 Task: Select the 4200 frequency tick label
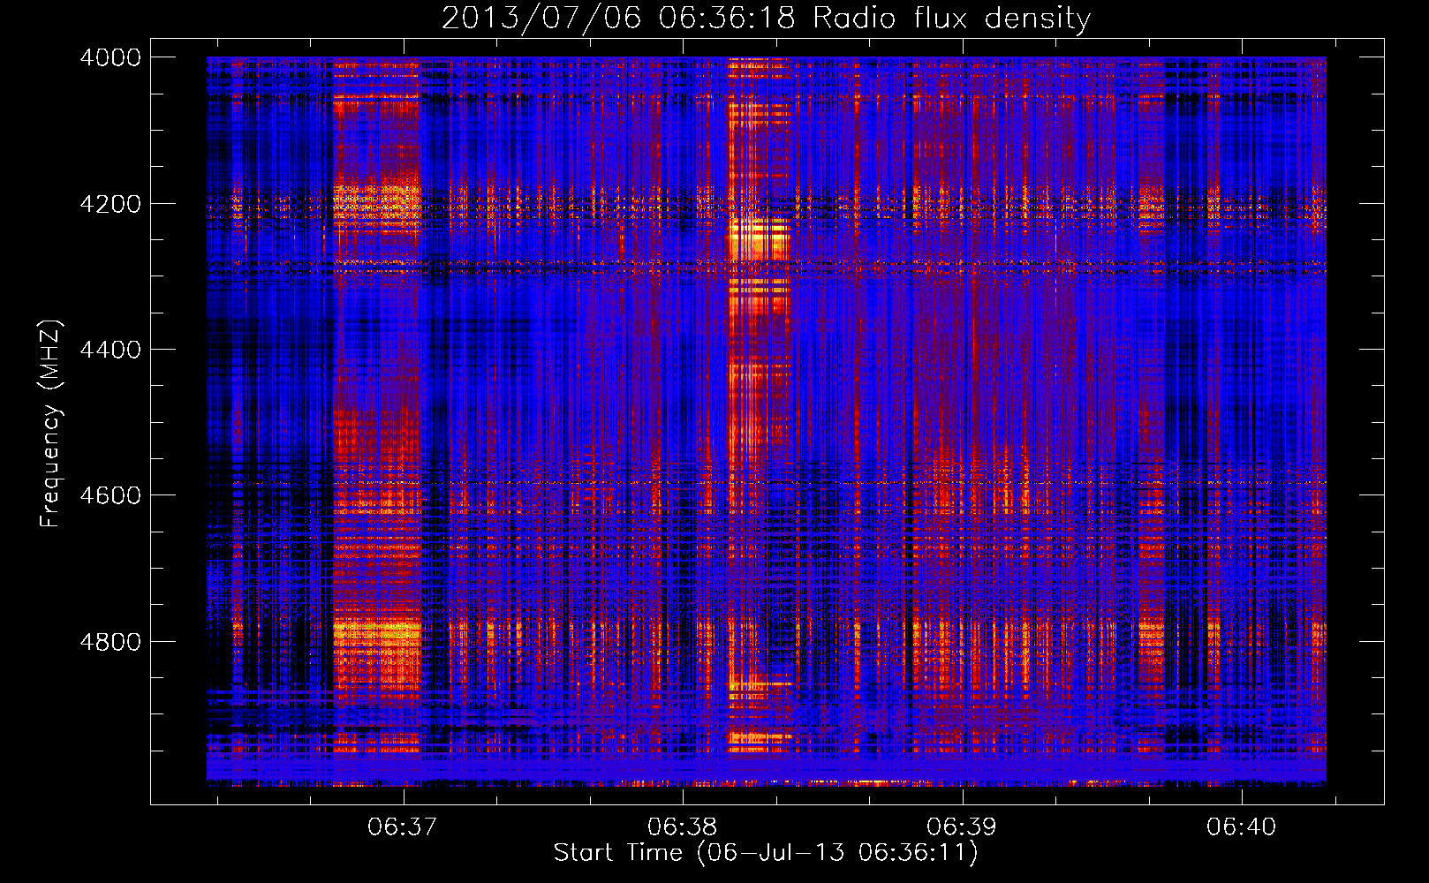(110, 204)
